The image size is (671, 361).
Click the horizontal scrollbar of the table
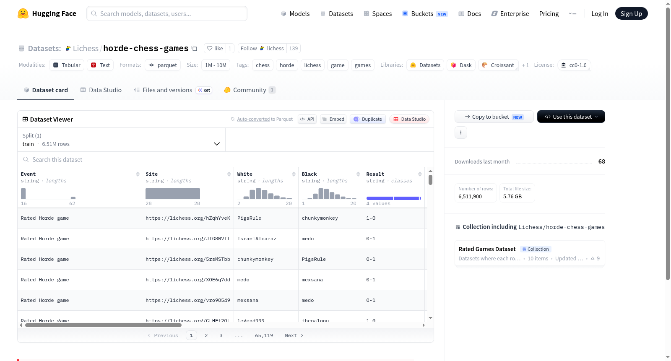tap(103, 325)
